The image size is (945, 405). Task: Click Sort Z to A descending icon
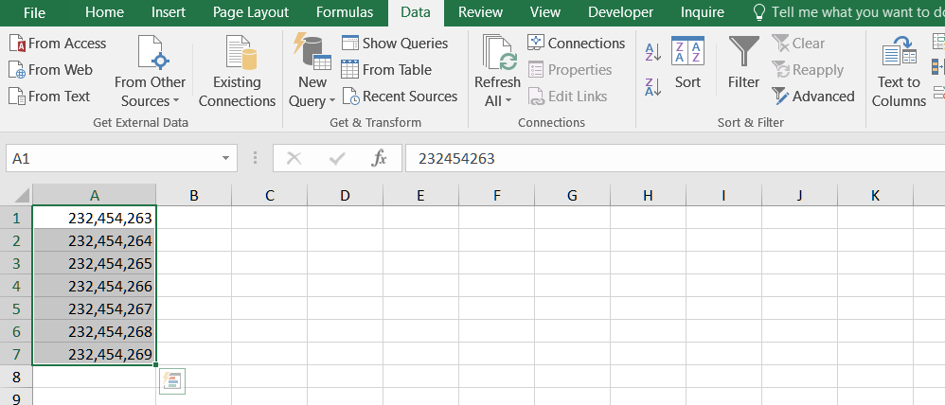tap(652, 88)
